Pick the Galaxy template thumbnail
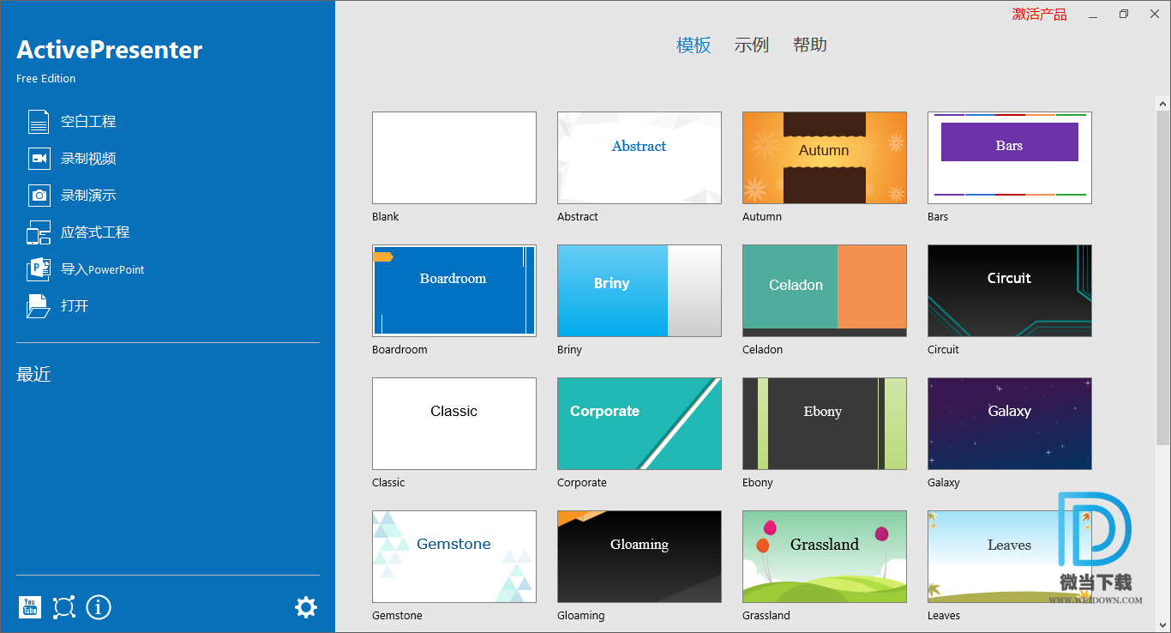Viewport: 1171px width, 633px height. [1010, 424]
